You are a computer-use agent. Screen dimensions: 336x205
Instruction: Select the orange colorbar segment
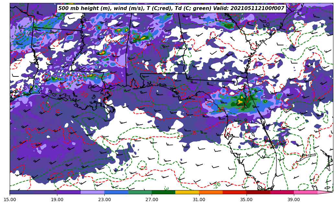(x=211, y=192)
